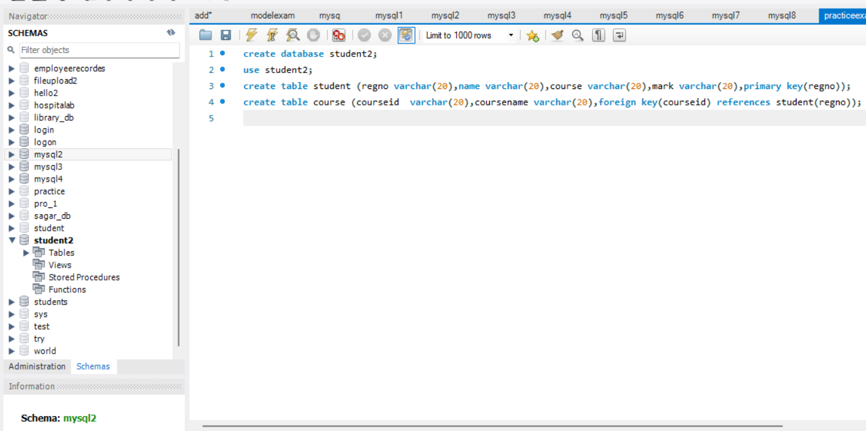The height and width of the screenshot is (431, 866).
Task: Click the Filter objects search field
Action: click(x=100, y=50)
